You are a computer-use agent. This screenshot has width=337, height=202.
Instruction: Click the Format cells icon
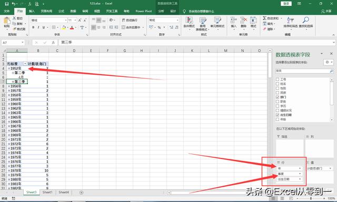(x=253, y=21)
